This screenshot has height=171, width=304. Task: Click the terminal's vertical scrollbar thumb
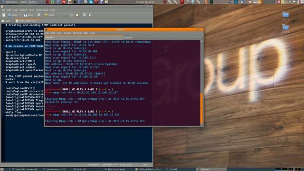tap(201, 109)
